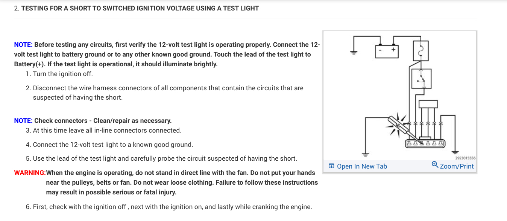The height and width of the screenshot is (221, 507).
Task: Click the Check connectors note text
Action: 103,121
